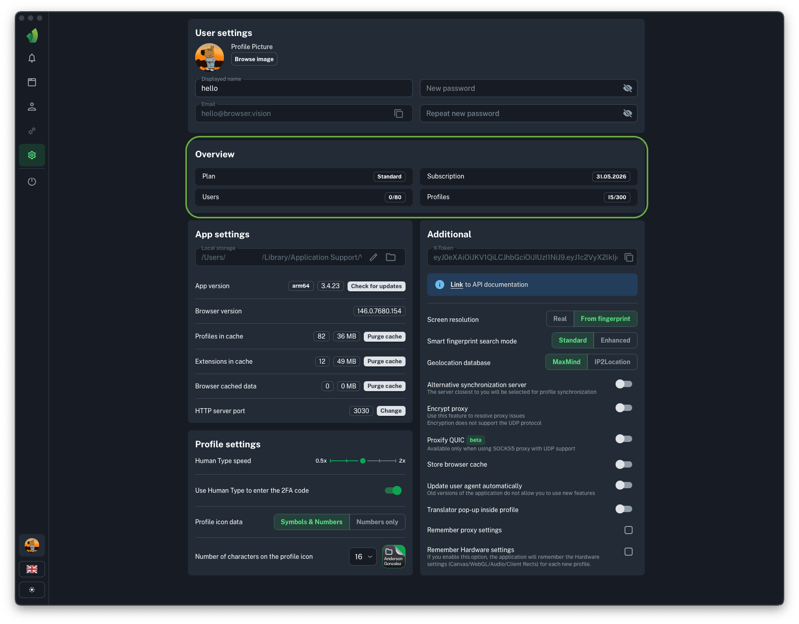Open the Link to API documentation
Screen dimensions: 799x624
pyautogui.click(x=456, y=285)
